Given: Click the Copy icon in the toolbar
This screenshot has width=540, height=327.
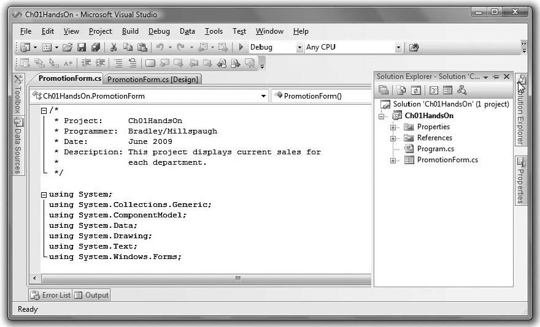Looking at the screenshot, I should (x=128, y=47).
